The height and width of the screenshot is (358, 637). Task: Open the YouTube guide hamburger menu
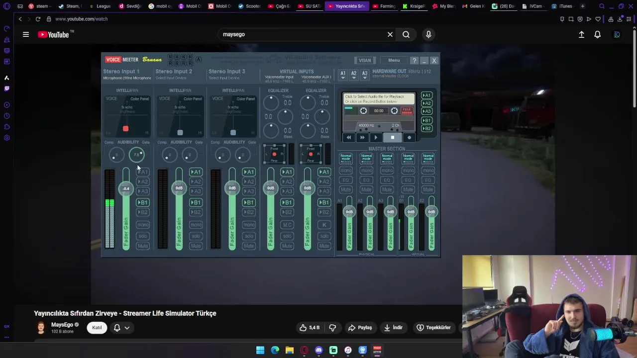click(x=26, y=34)
